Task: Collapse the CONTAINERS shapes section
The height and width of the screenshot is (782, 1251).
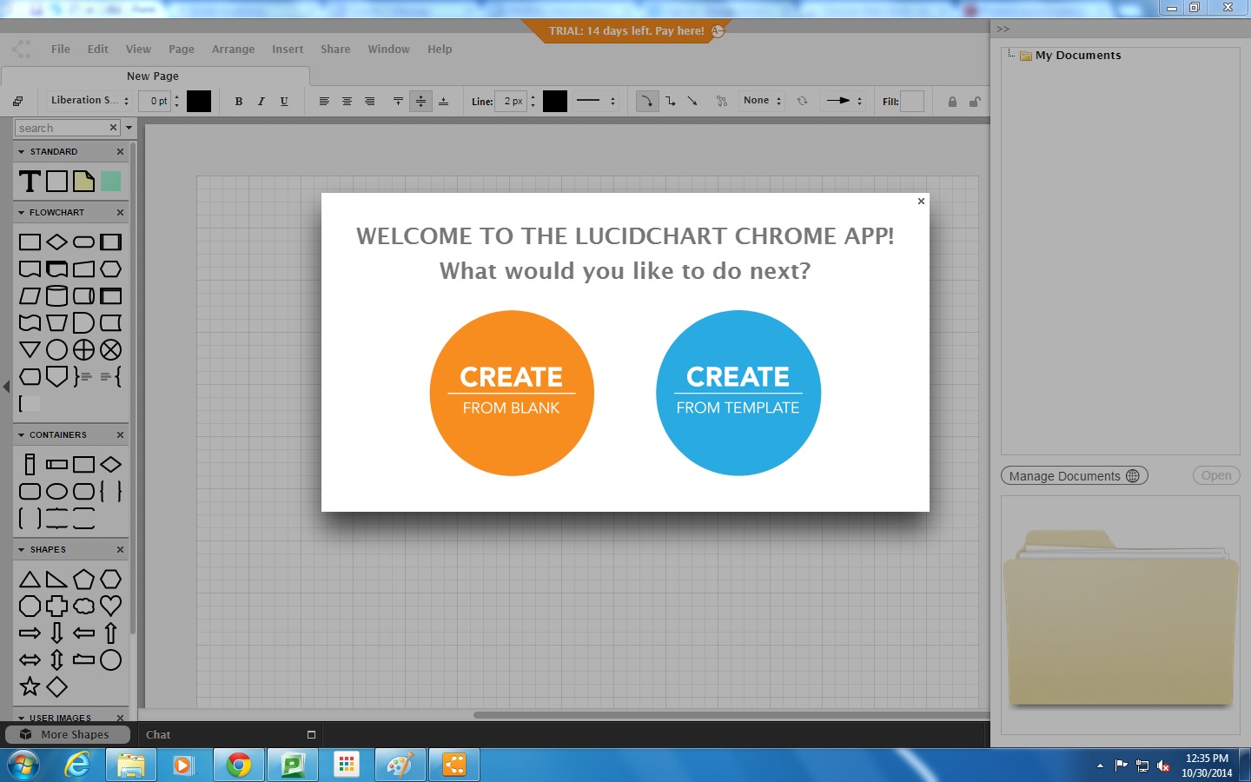Action: click(x=21, y=434)
